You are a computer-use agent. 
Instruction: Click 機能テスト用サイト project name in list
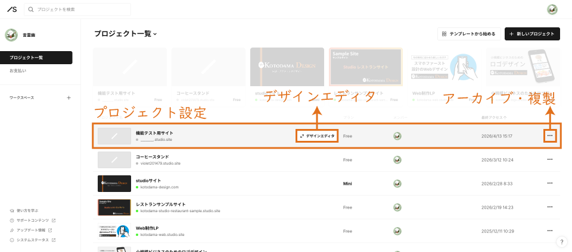[154, 133]
